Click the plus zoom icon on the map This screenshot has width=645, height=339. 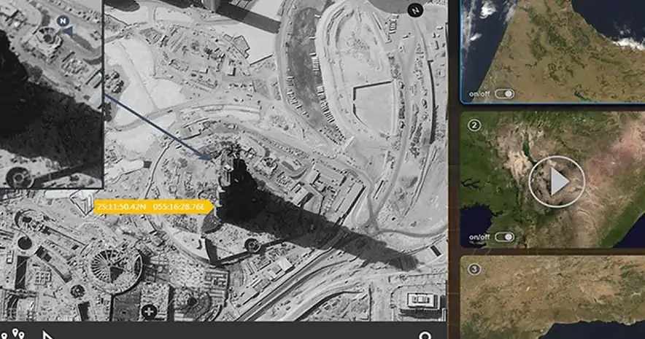[149, 312]
